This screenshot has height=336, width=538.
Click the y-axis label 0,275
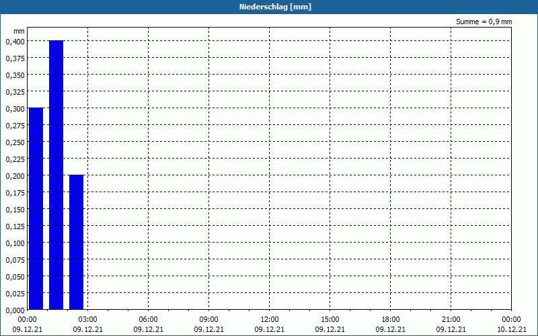pos(15,126)
